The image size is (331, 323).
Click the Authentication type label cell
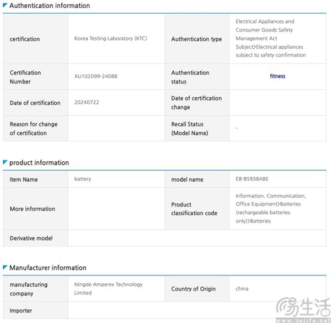click(196, 39)
